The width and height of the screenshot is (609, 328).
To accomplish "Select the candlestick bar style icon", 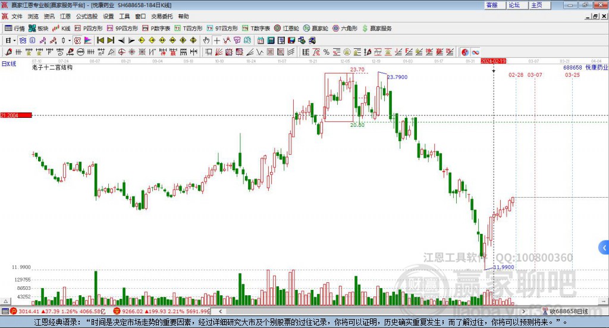I will [x=63, y=40].
